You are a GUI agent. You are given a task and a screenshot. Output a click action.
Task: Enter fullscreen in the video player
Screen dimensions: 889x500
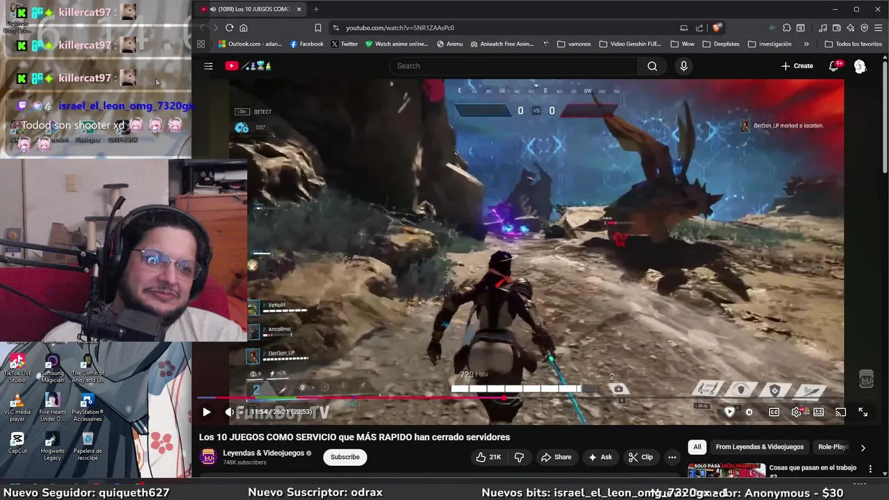(x=863, y=412)
